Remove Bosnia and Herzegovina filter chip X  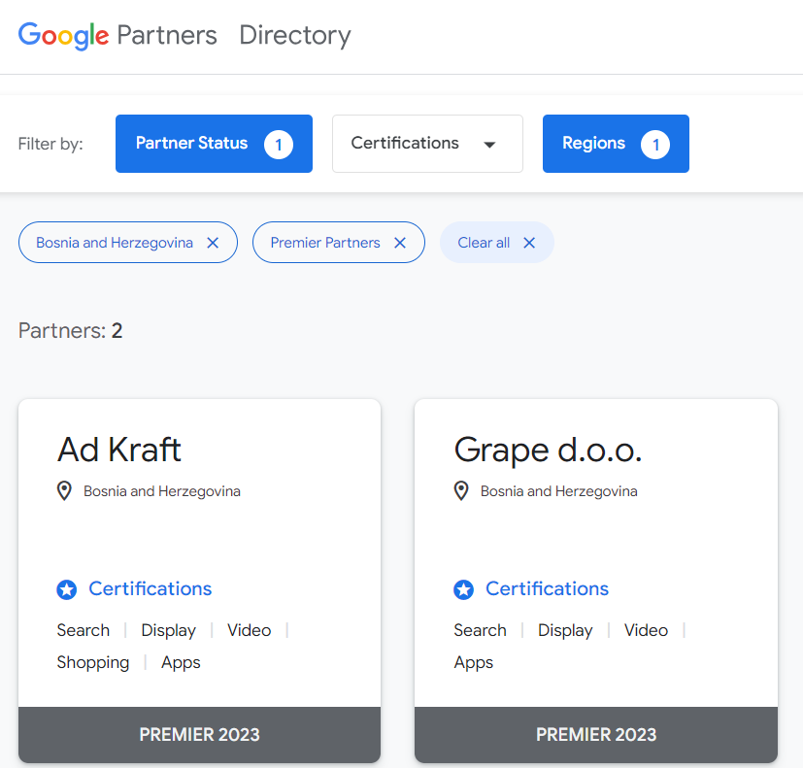(213, 243)
